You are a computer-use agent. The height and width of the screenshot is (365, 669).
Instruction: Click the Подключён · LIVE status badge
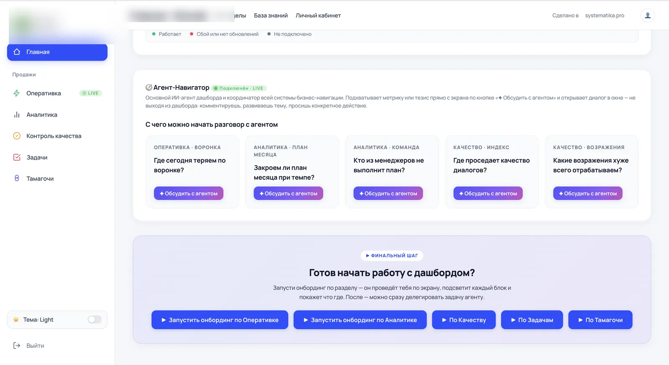pyautogui.click(x=239, y=88)
